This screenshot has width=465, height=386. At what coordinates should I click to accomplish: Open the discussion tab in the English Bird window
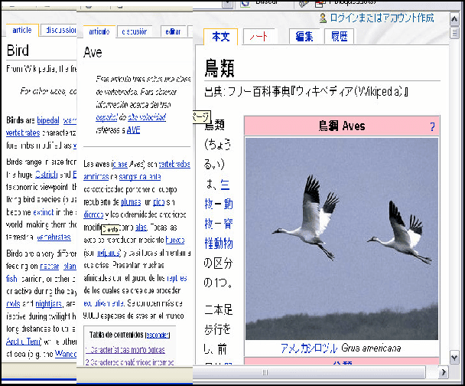pyautogui.click(x=60, y=30)
